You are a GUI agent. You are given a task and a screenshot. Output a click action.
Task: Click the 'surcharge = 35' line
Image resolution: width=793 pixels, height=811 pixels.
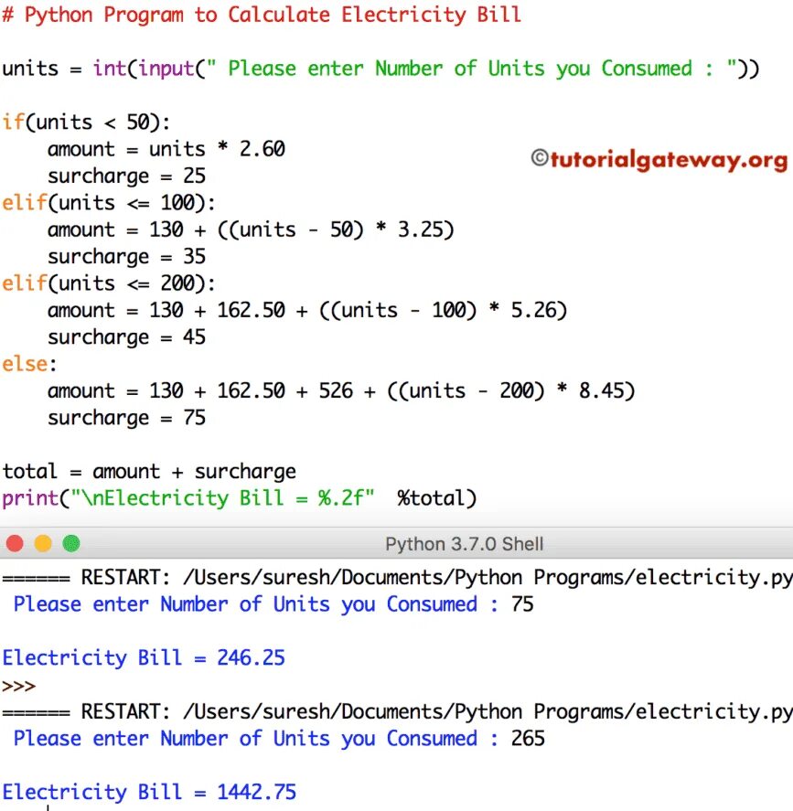point(127,257)
